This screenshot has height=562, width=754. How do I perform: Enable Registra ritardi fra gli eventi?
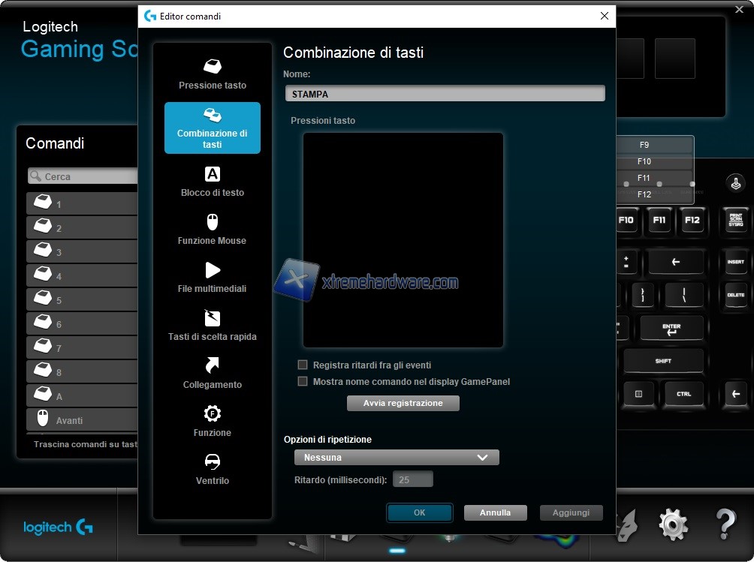(x=303, y=365)
